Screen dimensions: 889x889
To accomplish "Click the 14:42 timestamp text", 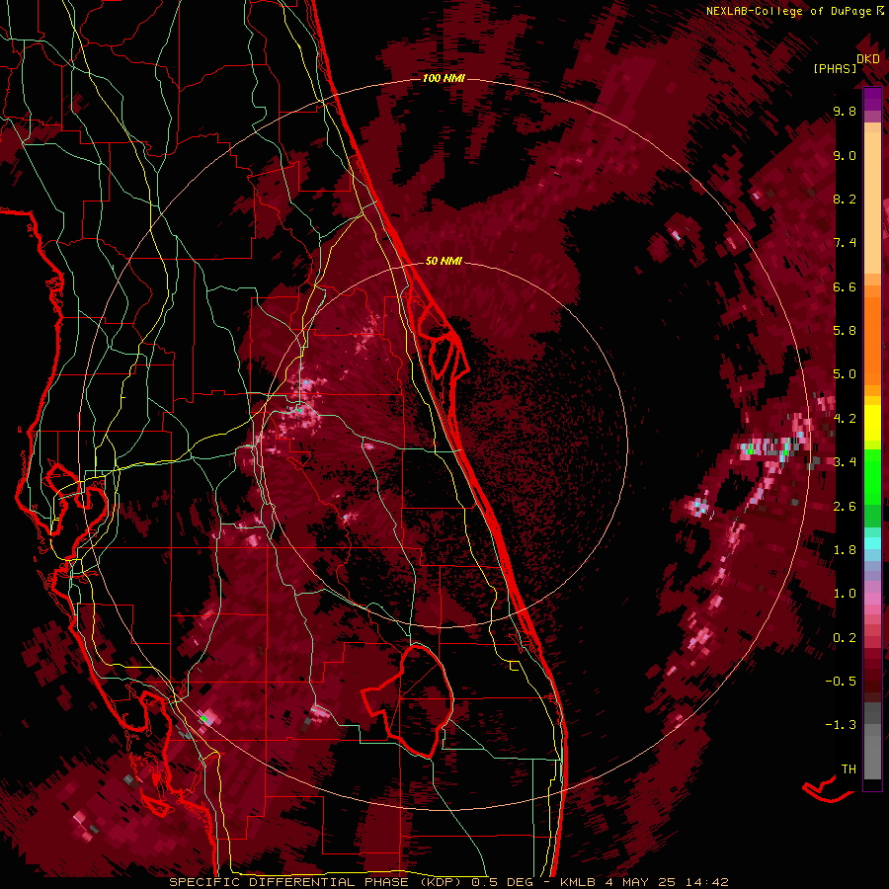I will pyautogui.click(x=706, y=882).
